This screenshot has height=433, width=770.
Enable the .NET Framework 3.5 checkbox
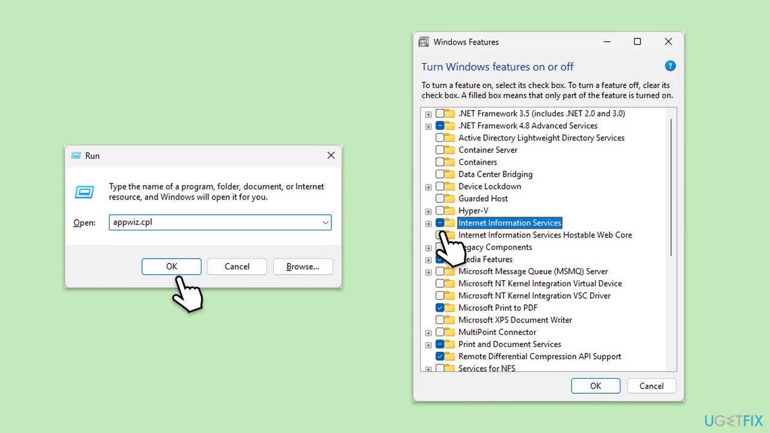click(440, 114)
